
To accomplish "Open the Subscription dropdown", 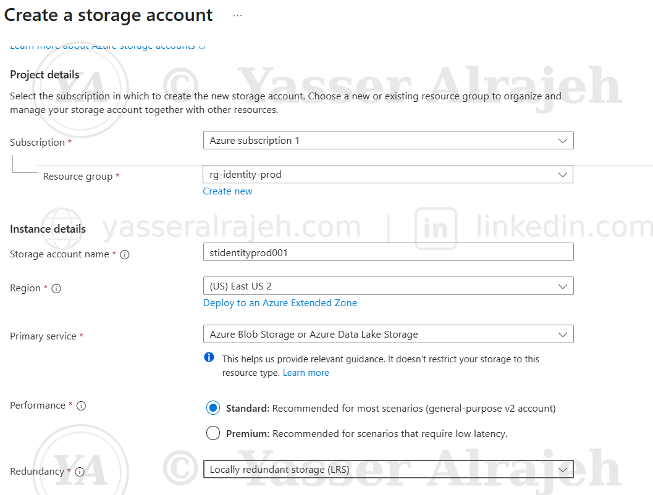I will [388, 140].
